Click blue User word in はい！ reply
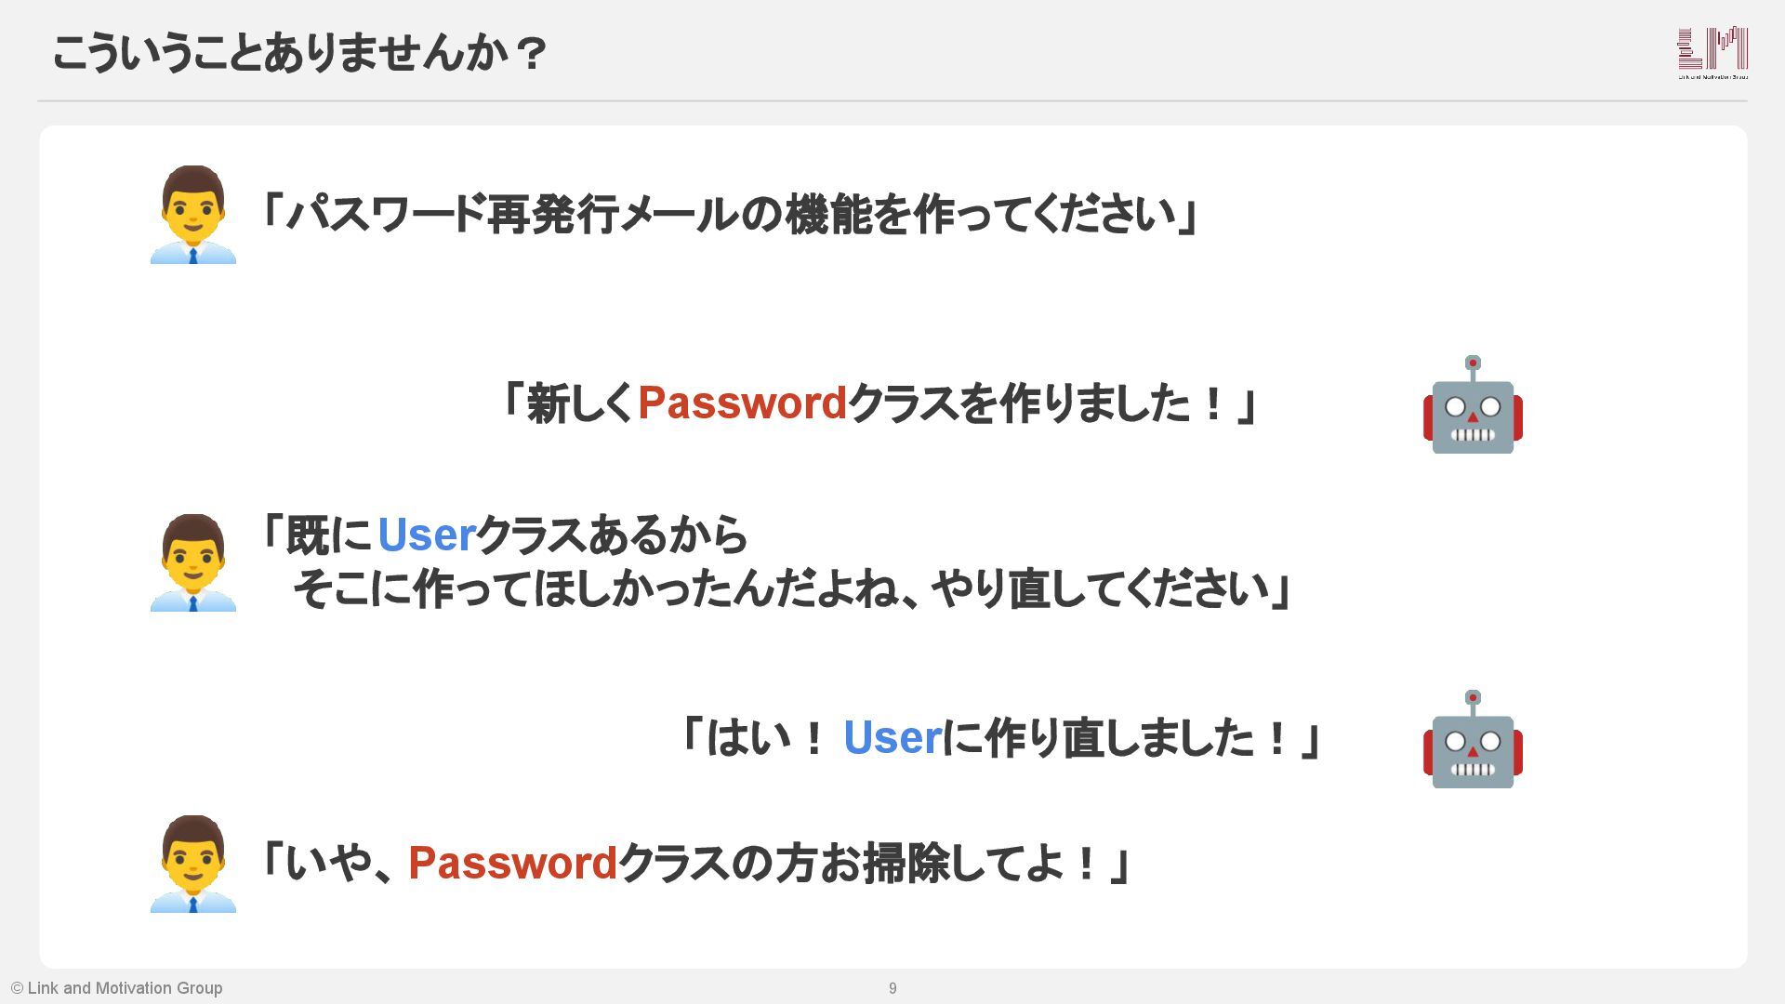 point(892,738)
